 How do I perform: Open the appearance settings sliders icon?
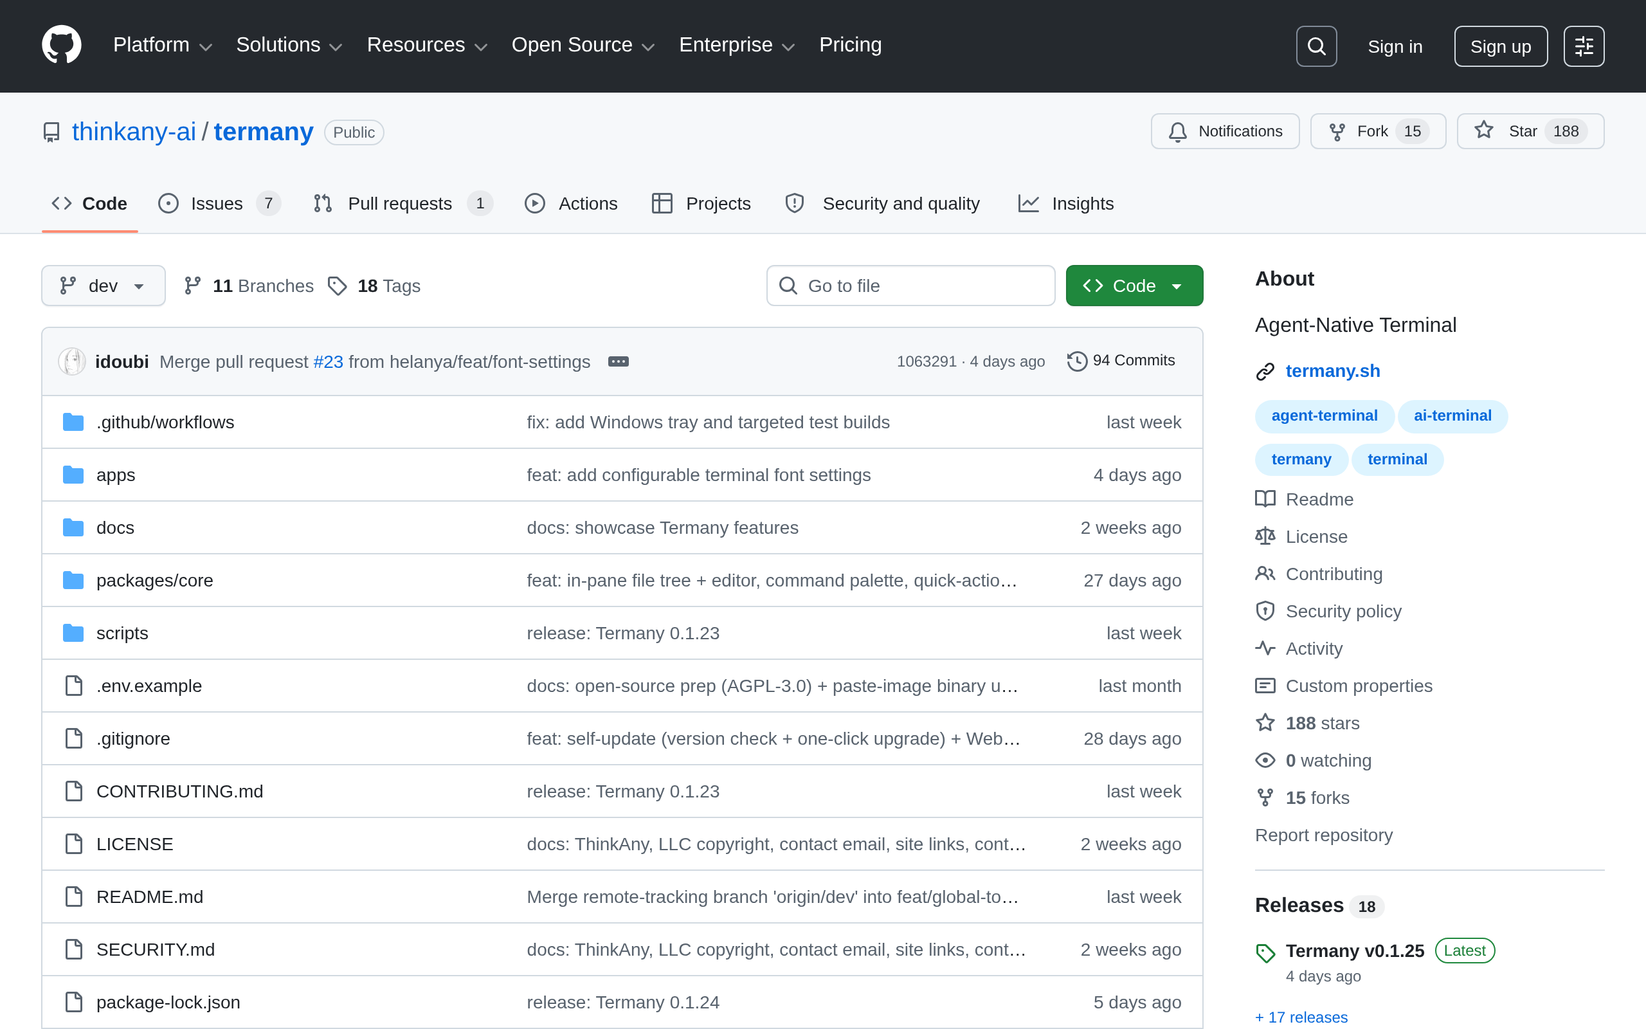[x=1584, y=46]
